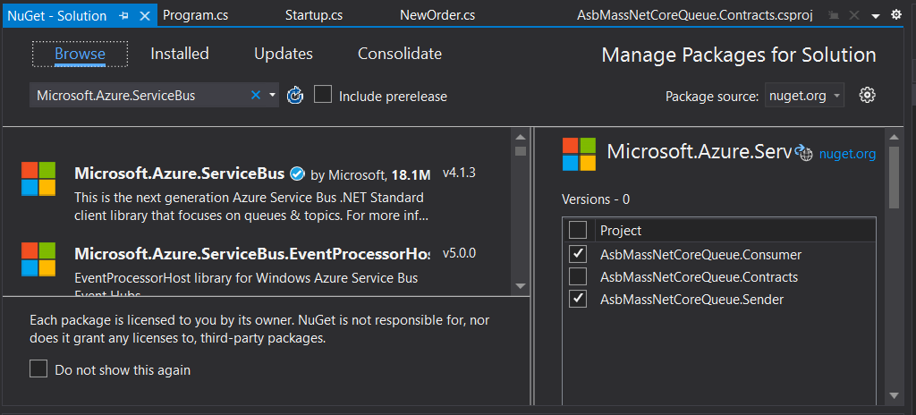Enable Include prerelease checkbox
Screen dimensions: 916x415
(323, 95)
